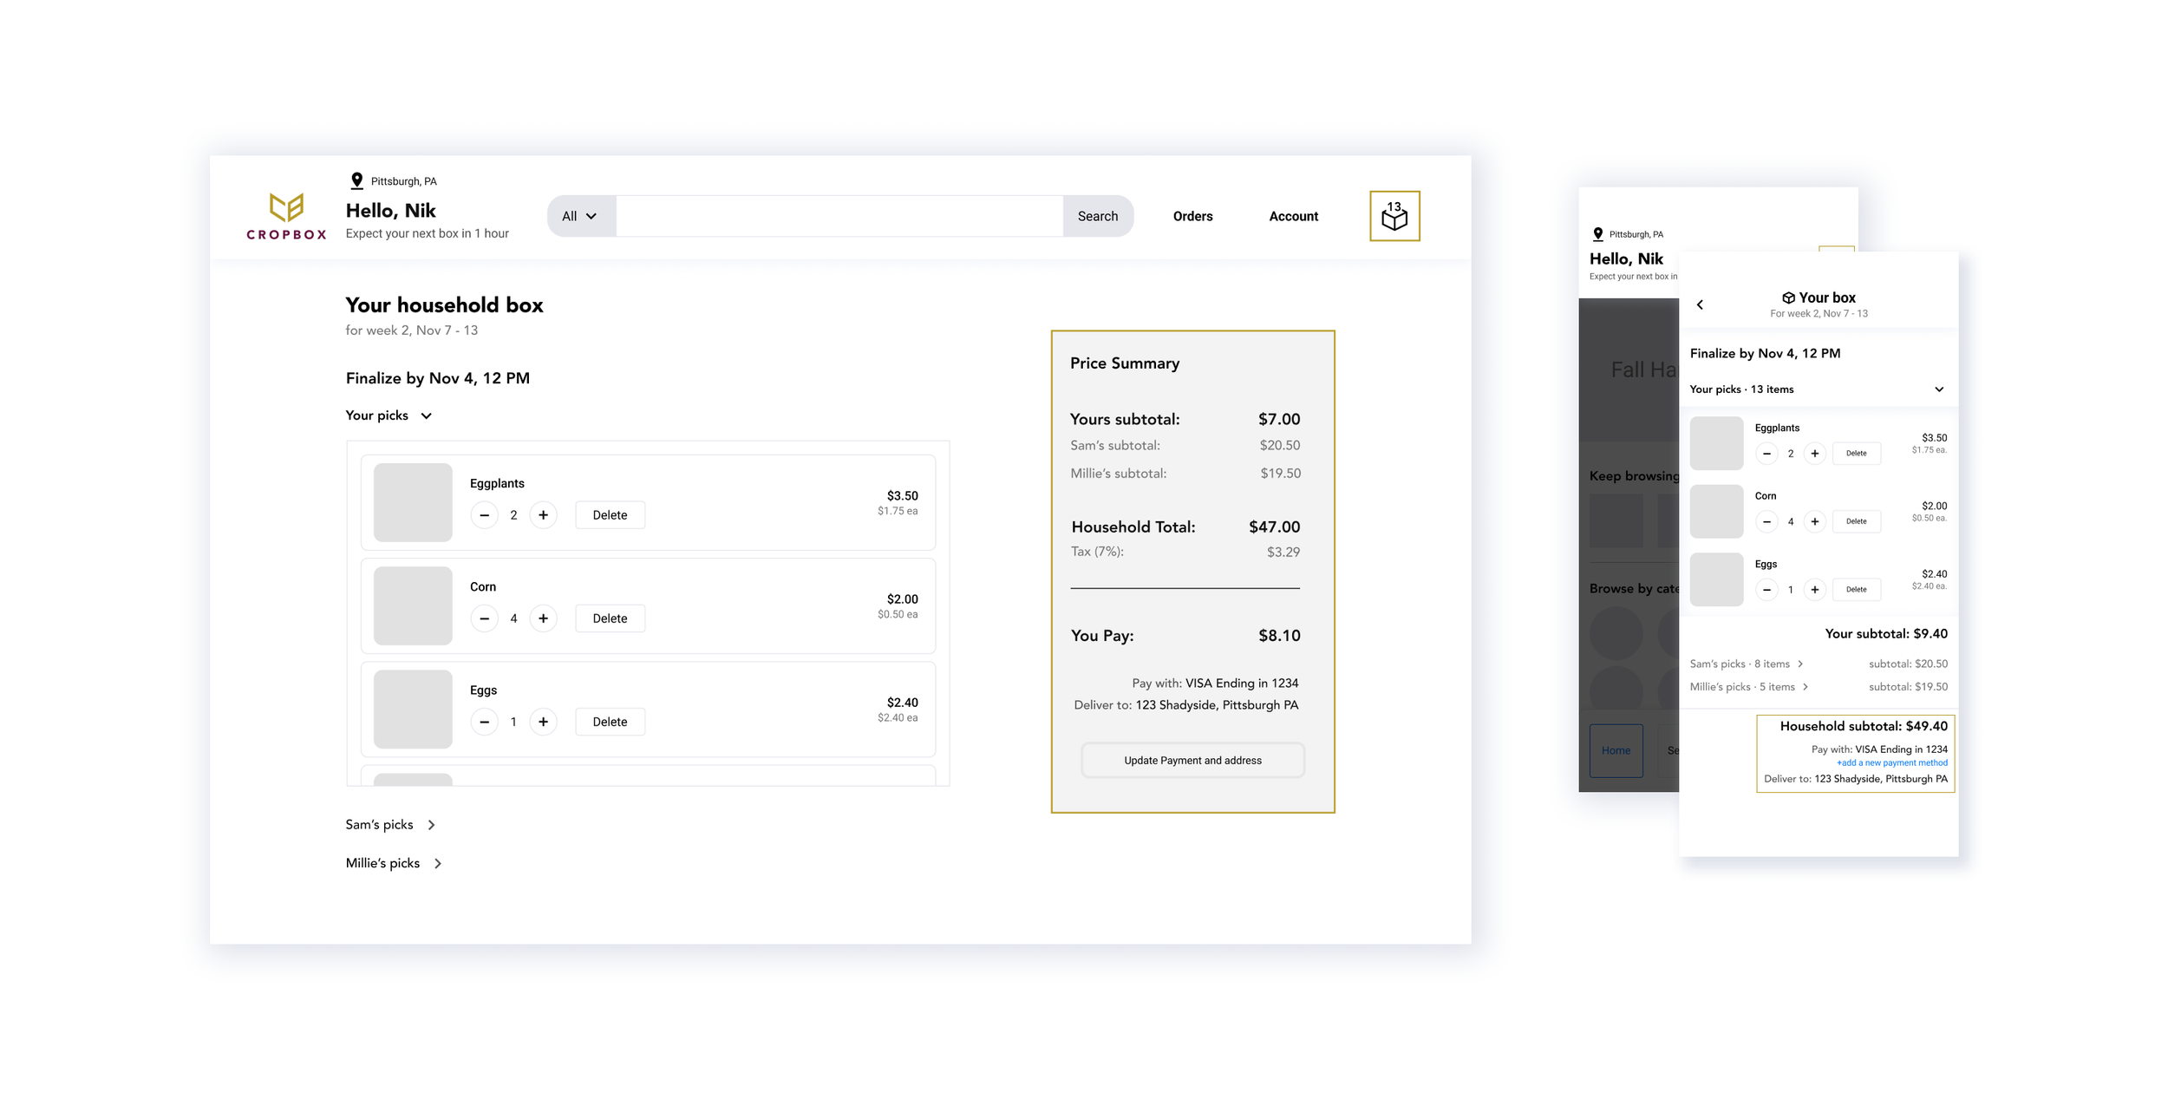Increase Eggplants quantity with plus button
This screenshot has width=2168, height=1099.
click(543, 514)
